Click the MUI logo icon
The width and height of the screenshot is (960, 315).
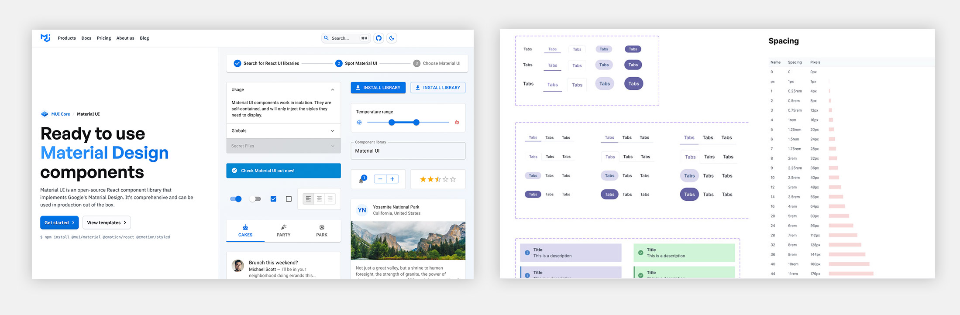pos(45,38)
